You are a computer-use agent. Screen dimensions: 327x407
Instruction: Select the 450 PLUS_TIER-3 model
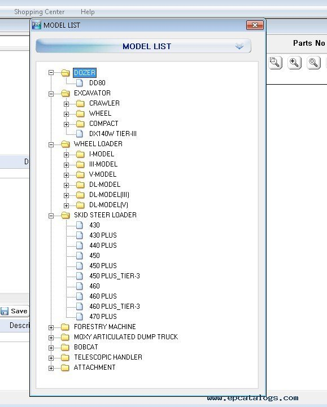click(x=115, y=276)
